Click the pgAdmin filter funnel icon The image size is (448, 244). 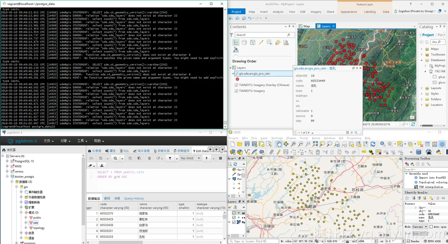(170, 158)
